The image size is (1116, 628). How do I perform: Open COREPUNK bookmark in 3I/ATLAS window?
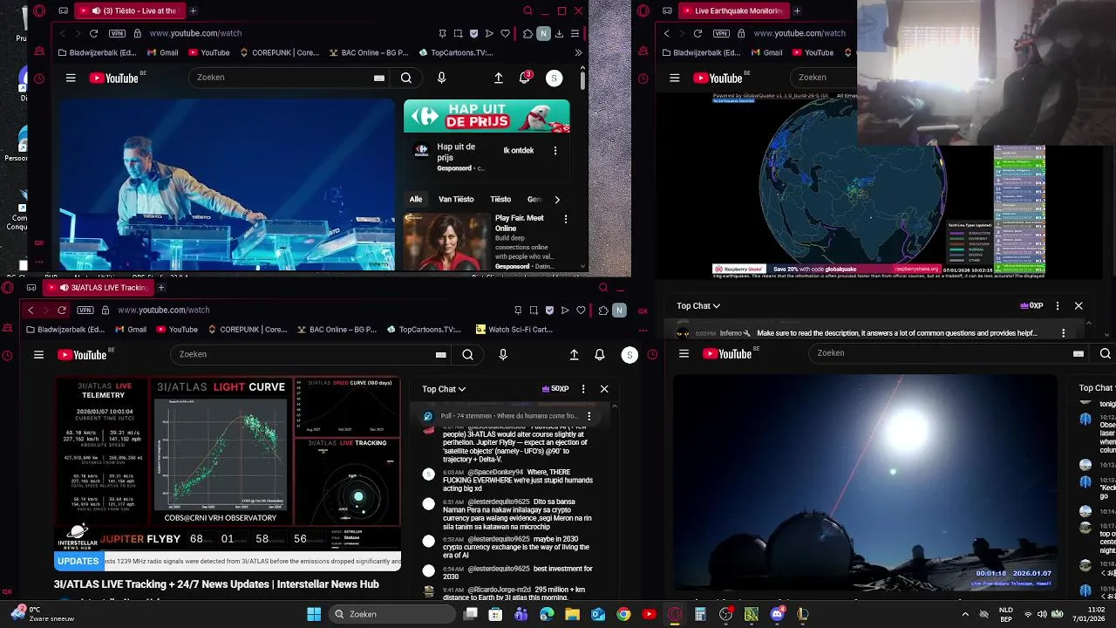247,330
